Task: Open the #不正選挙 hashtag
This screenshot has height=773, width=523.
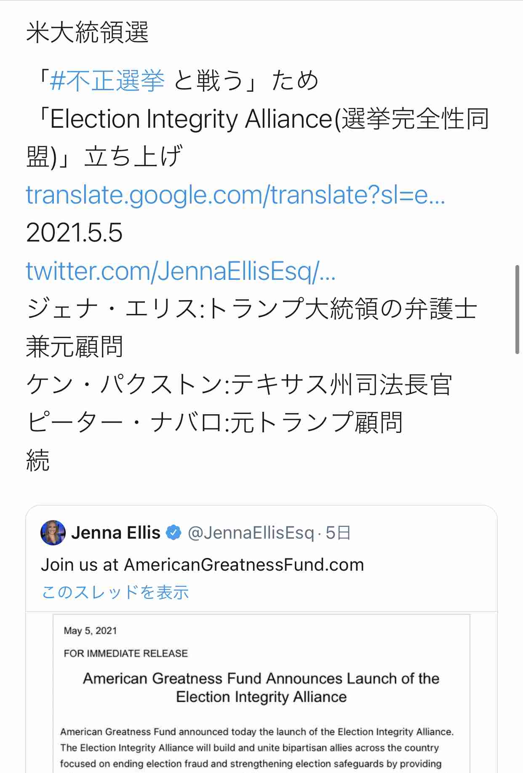Action: 105,81
